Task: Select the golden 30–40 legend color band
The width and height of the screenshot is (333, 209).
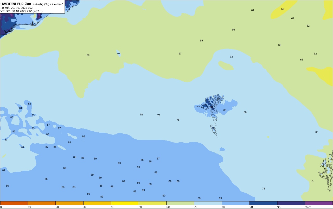Action: coord(97,203)
